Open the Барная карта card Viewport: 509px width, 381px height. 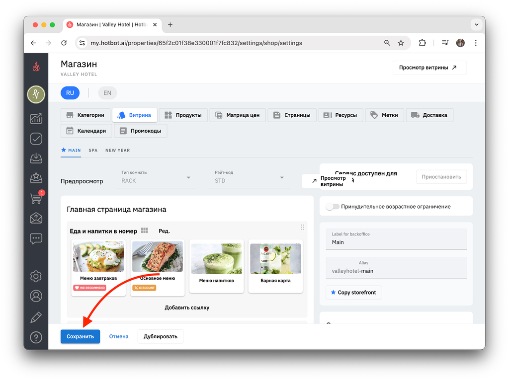(x=275, y=266)
